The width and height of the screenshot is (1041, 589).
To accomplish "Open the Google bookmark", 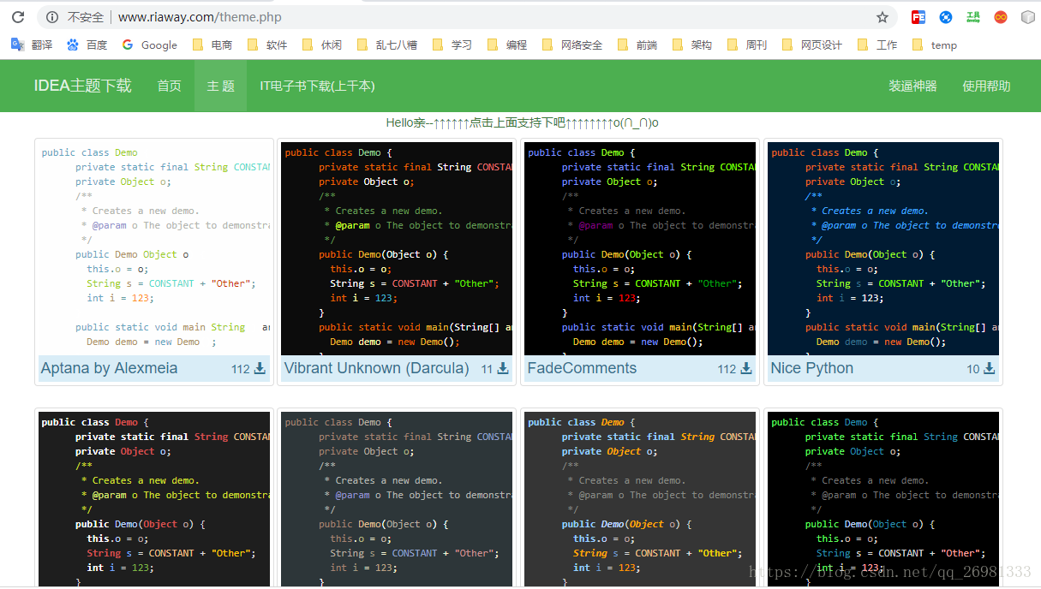I will click(x=150, y=45).
